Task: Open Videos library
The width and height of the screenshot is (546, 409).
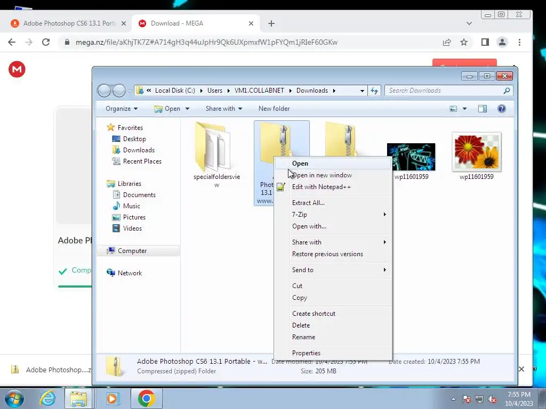Action: (x=132, y=228)
